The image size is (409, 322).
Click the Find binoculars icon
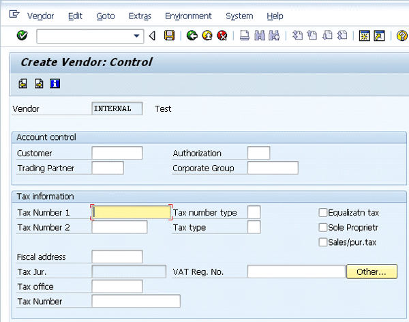259,35
